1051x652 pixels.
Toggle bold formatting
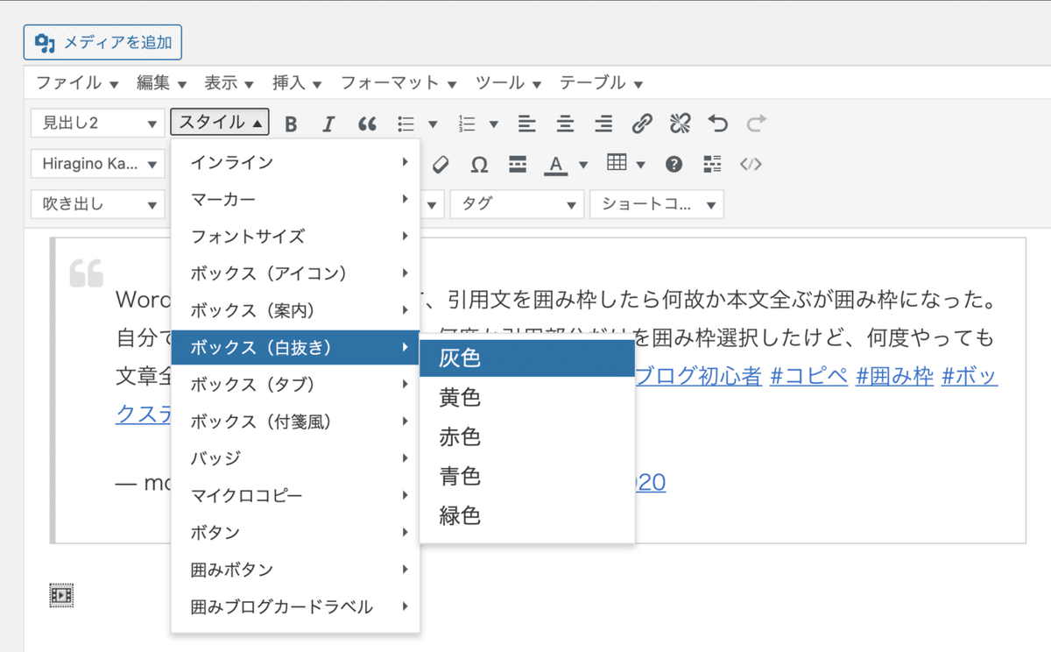[291, 124]
